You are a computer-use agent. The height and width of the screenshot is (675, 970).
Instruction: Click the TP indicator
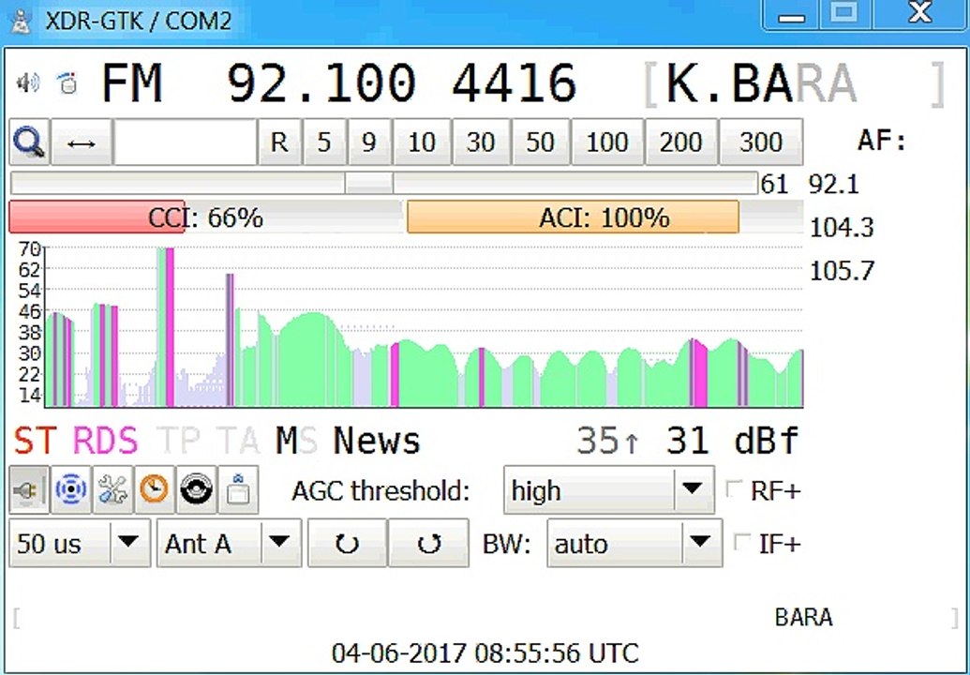pos(179,441)
